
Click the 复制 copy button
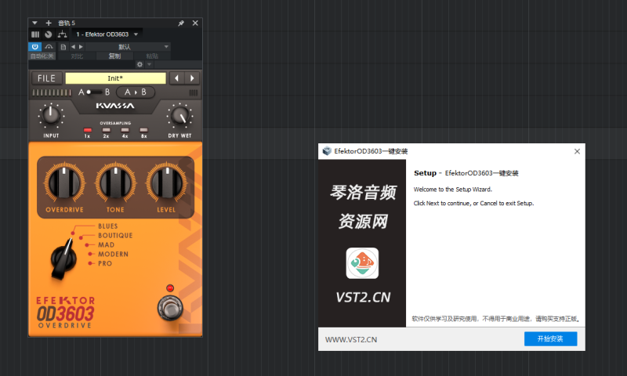tap(114, 56)
